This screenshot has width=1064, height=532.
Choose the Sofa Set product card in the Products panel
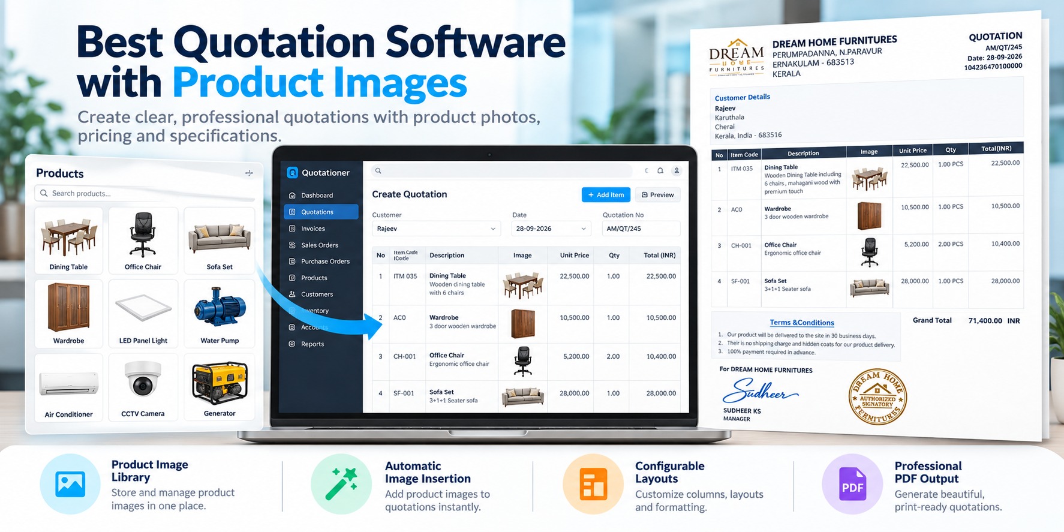coord(220,241)
